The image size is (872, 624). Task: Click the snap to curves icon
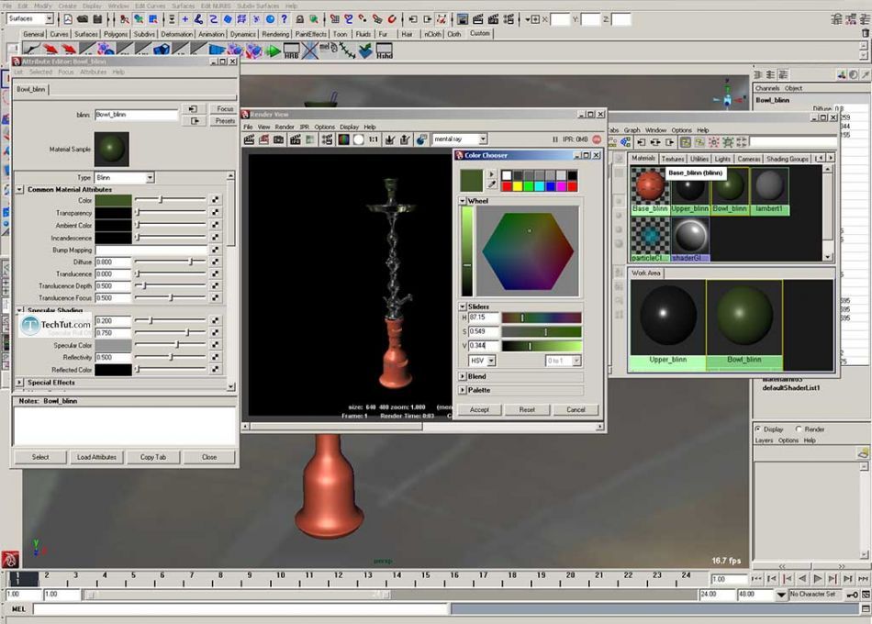pos(349,19)
